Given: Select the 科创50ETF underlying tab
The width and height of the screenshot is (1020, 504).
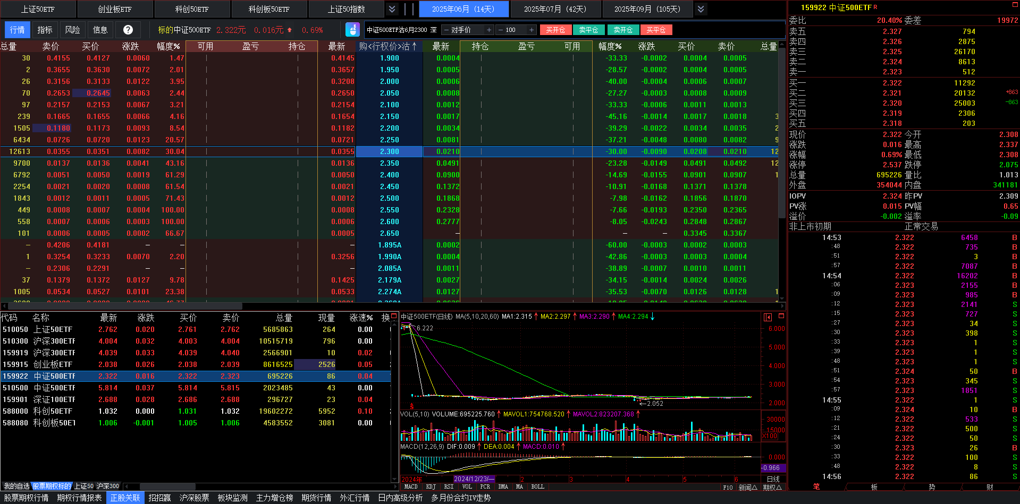Looking at the screenshot, I should pos(192,9).
